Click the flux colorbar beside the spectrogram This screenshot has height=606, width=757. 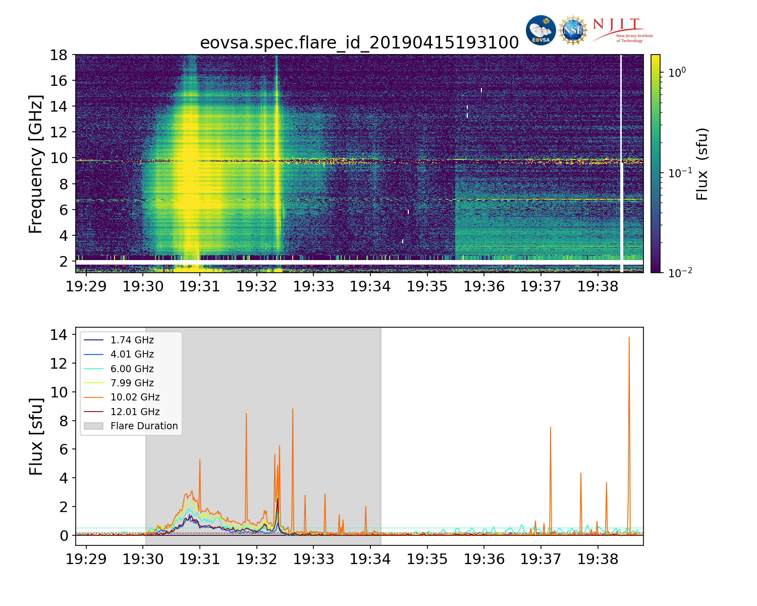tap(656, 164)
